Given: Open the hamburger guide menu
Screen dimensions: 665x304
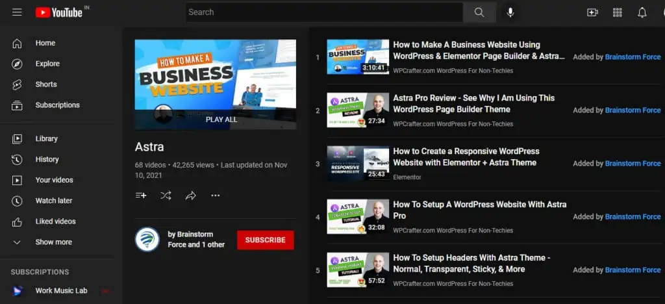Looking at the screenshot, I should 17,12.
